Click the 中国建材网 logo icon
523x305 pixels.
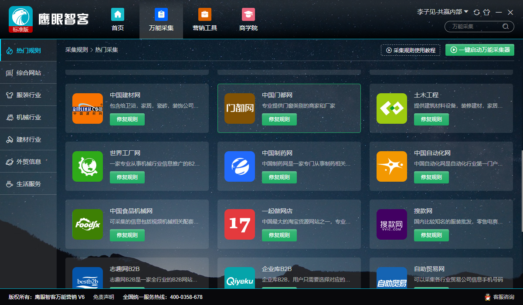point(88,108)
